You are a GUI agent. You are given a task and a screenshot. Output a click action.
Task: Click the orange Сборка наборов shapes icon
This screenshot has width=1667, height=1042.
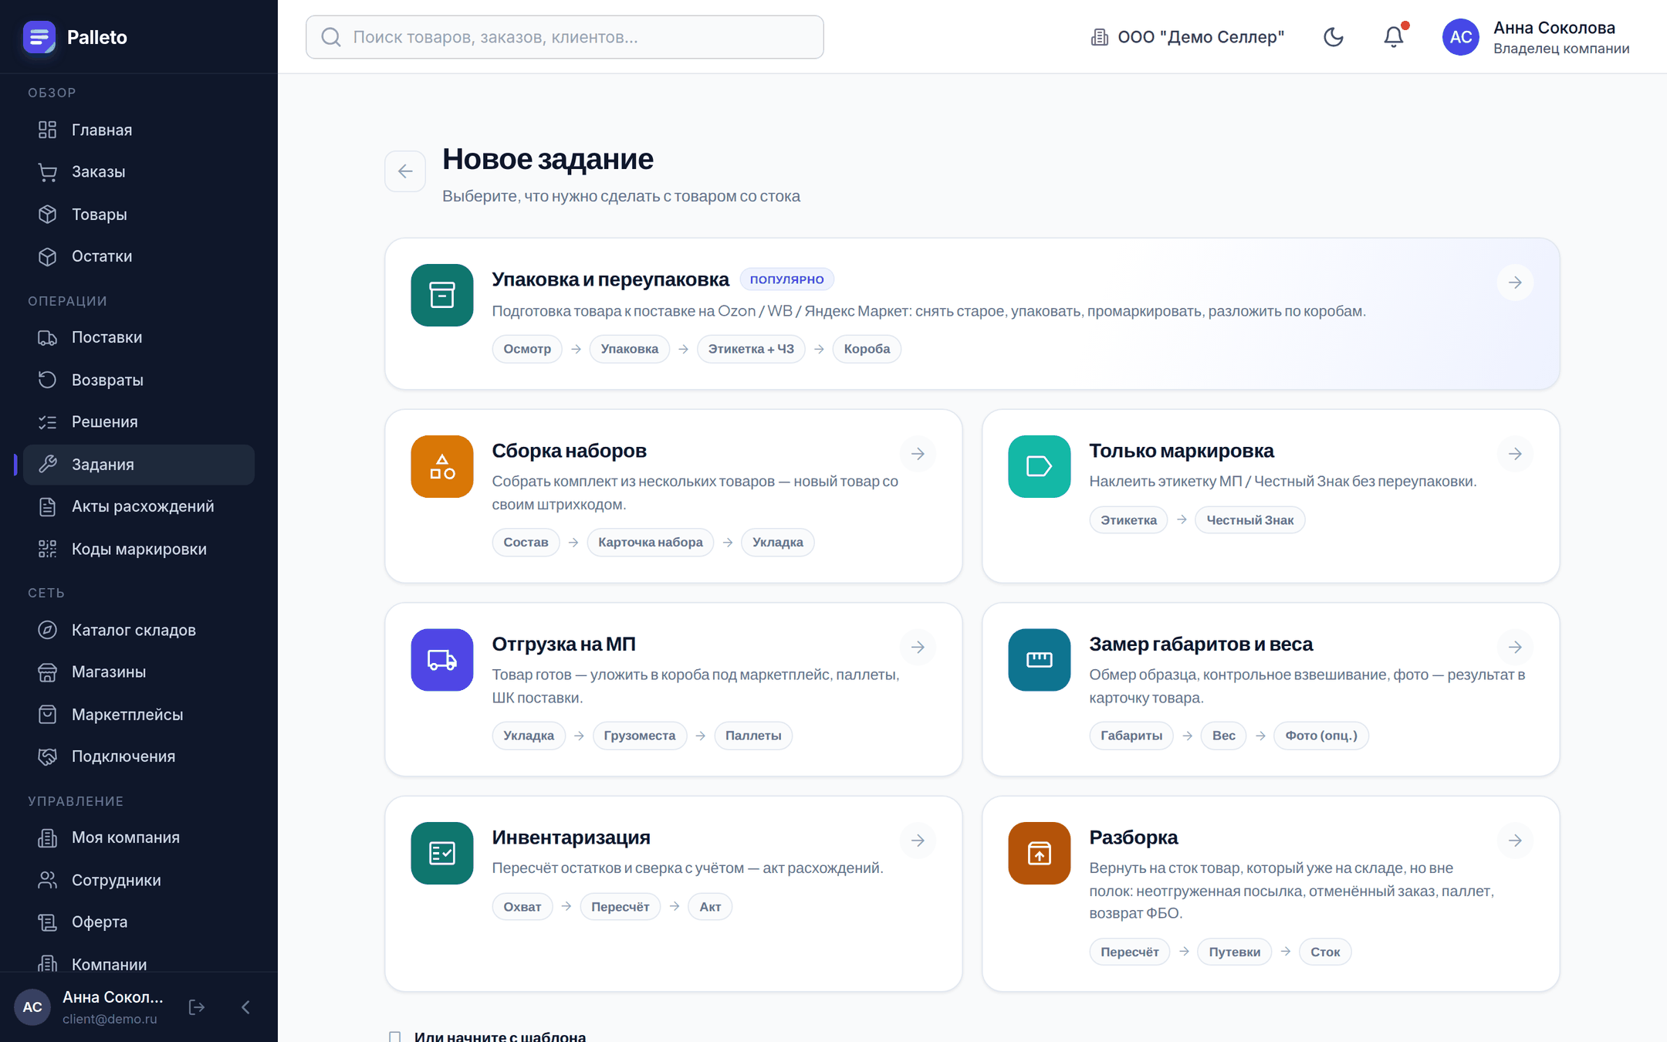442,466
